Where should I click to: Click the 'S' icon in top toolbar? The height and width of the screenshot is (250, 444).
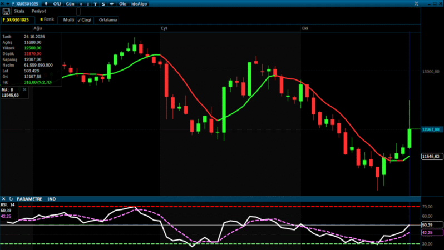102,3
